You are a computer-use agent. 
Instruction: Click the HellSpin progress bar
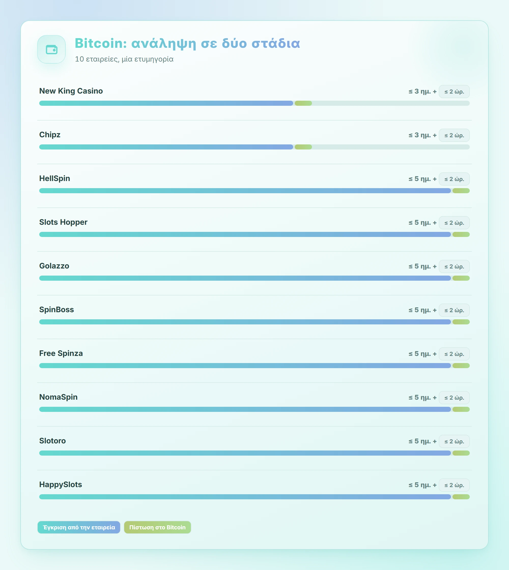click(x=254, y=191)
